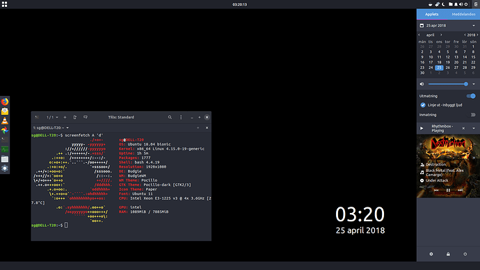Select calendar day 30
Image resolution: width=480 pixels, height=270 pixels.
pos(422,73)
